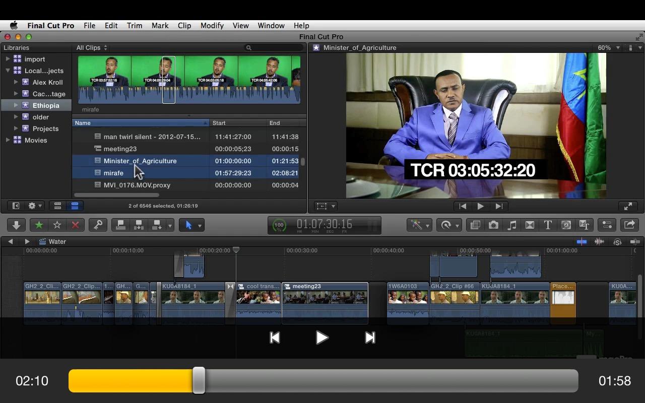This screenshot has width=645, height=403.
Task: Connect the clip to the primary storyline
Action: tap(121, 225)
